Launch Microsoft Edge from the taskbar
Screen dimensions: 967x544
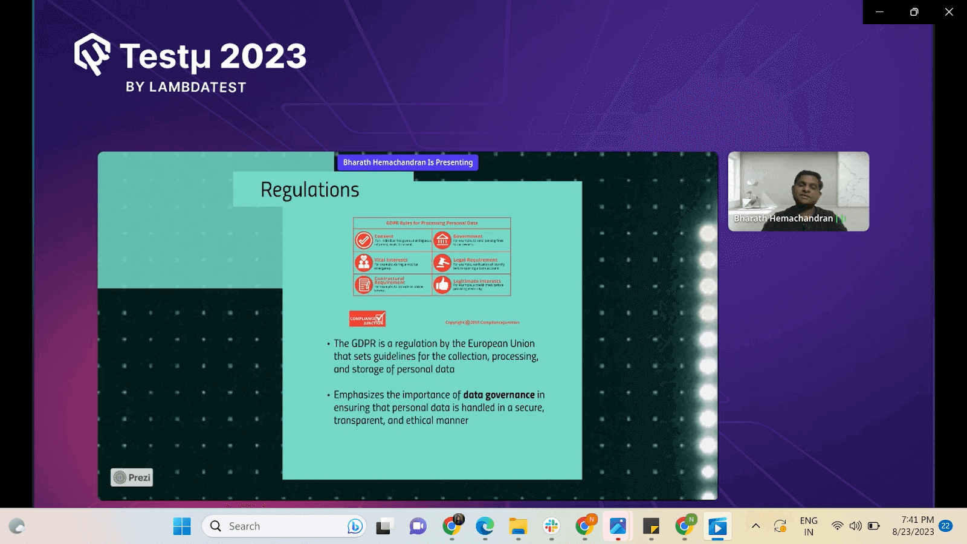tap(483, 526)
